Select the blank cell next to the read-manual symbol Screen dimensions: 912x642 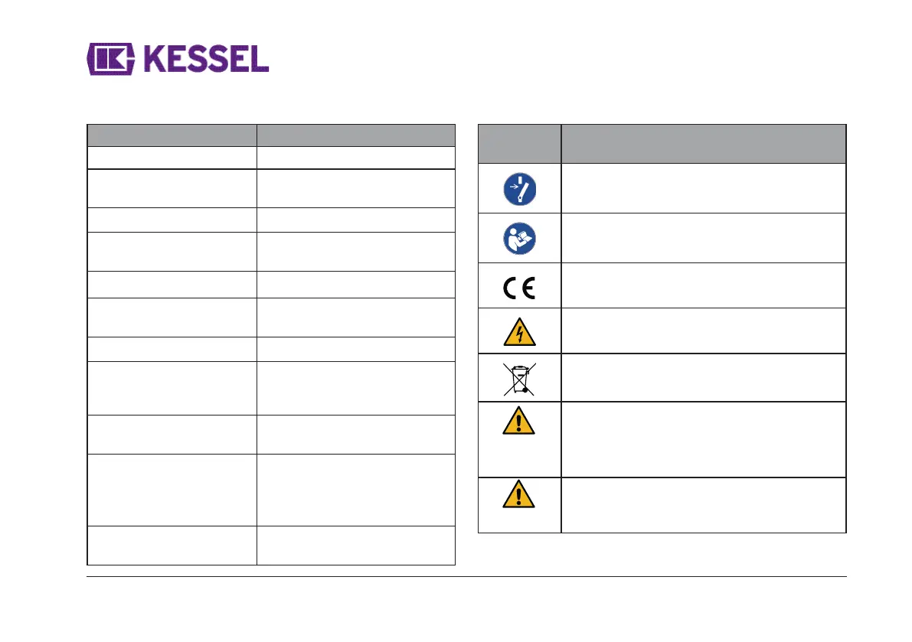click(x=703, y=237)
